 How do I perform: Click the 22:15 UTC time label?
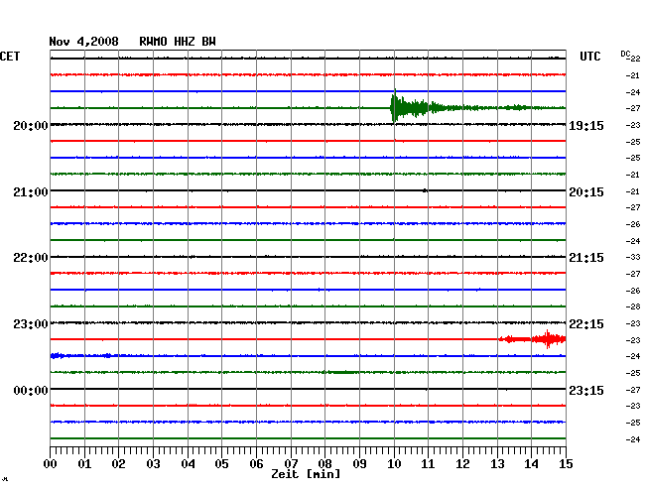coord(586,324)
